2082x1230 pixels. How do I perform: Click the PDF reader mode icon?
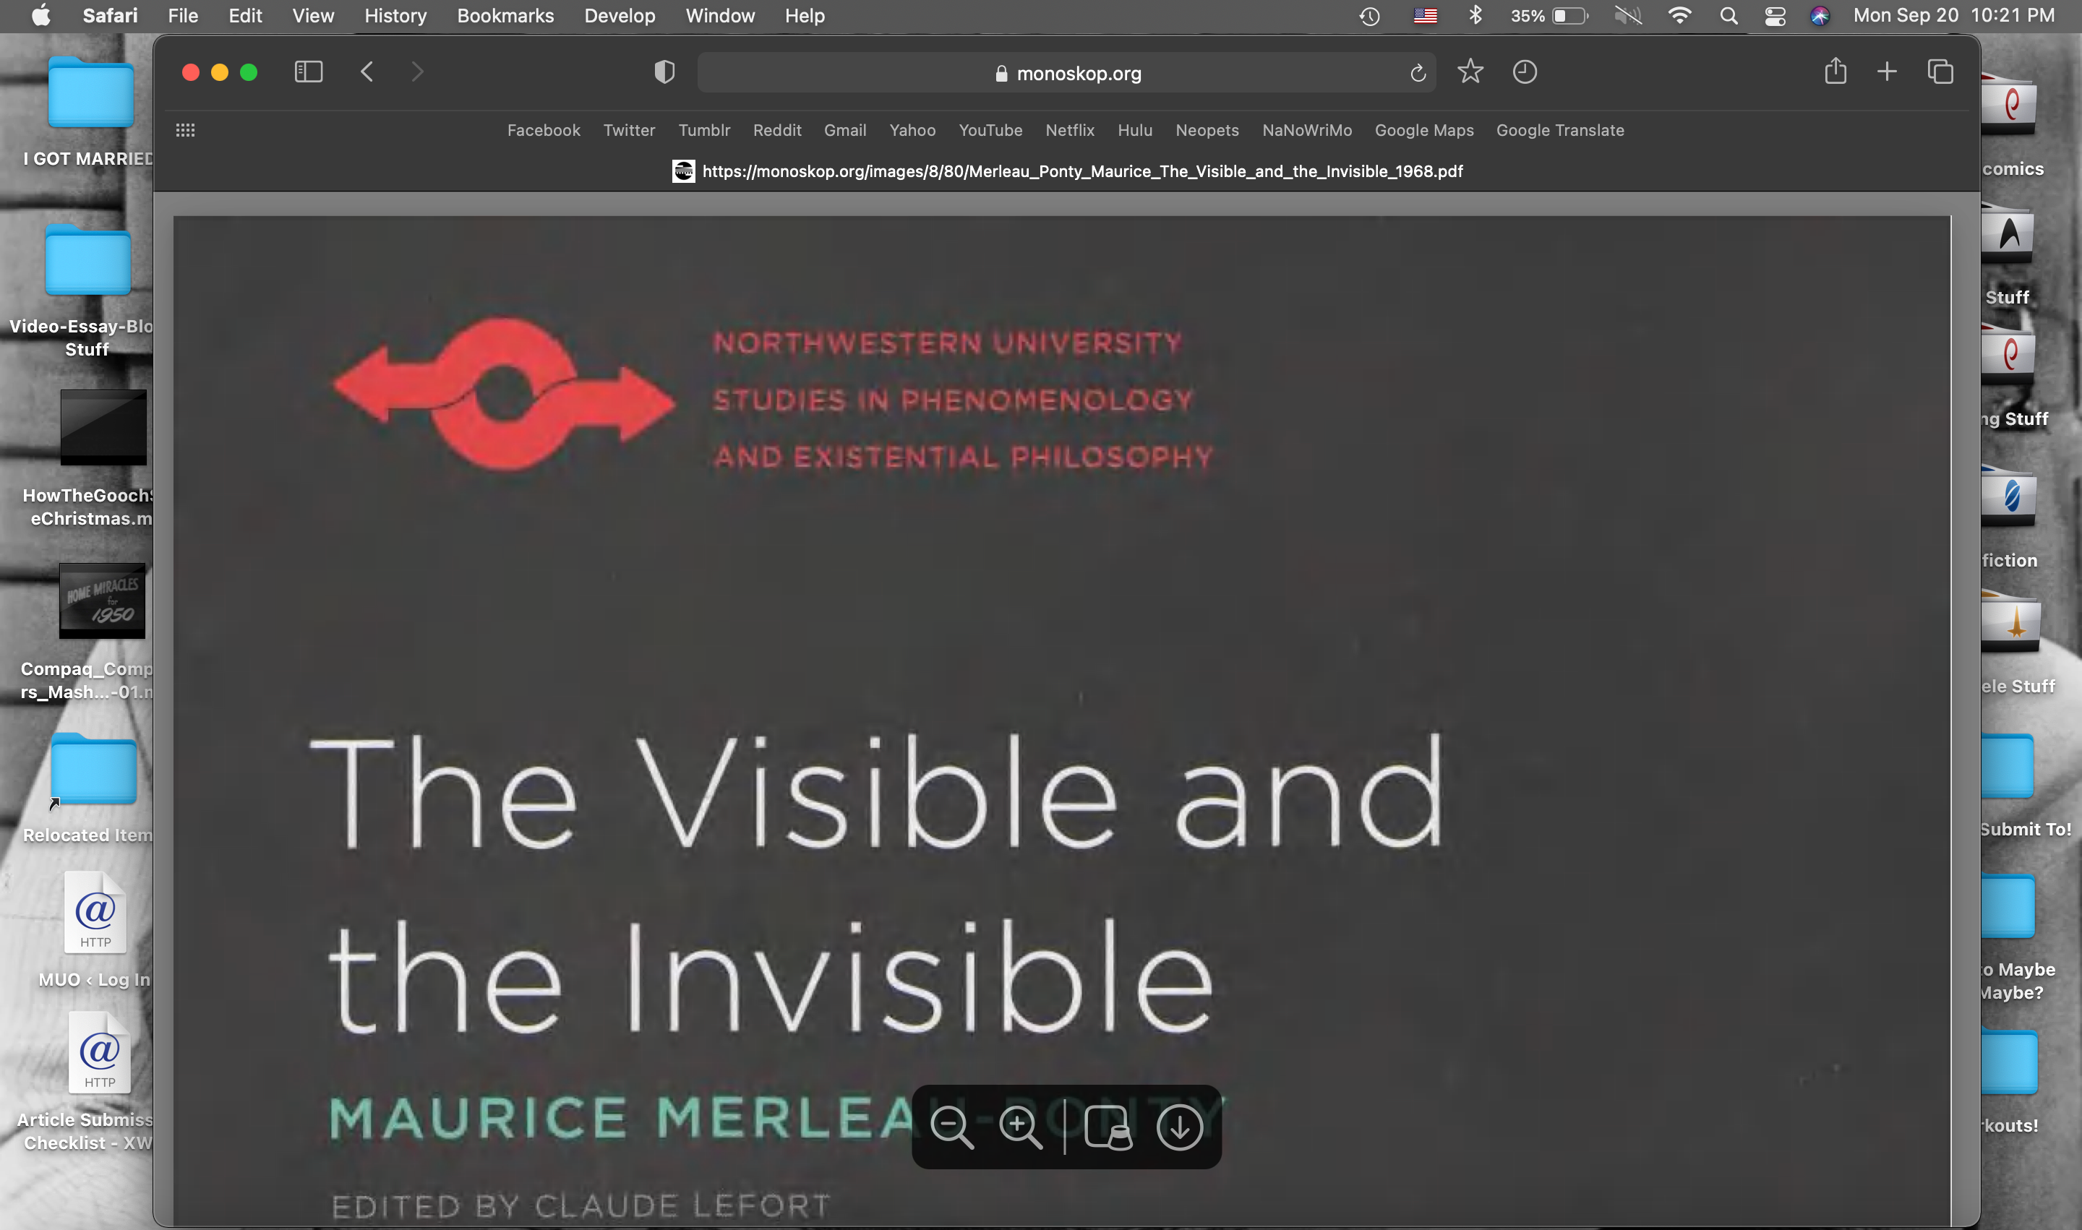pyautogui.click(x=1108, y=1126)
